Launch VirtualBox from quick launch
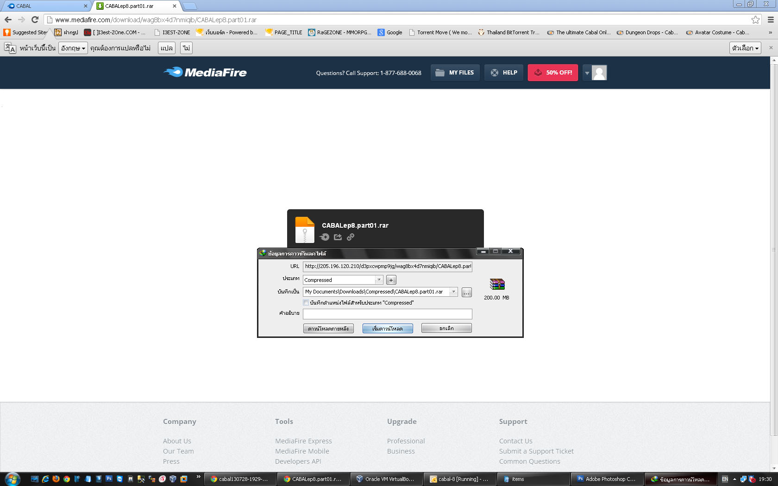The width and height of the screenshot is (778, 486). click(173, 479)
